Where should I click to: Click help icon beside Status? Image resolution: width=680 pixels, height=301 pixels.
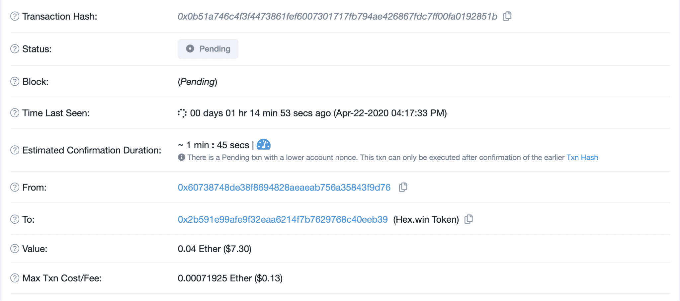tap(15, 49)
